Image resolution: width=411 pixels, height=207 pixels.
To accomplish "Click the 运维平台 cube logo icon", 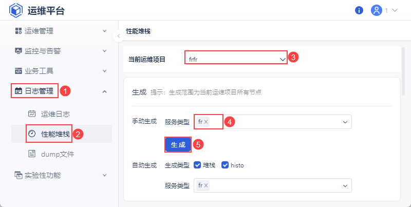I will click(16, 10).
